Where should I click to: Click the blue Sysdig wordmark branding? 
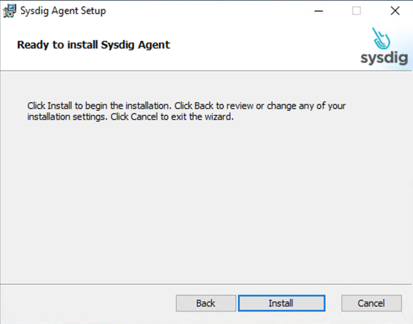click(384, 58)
